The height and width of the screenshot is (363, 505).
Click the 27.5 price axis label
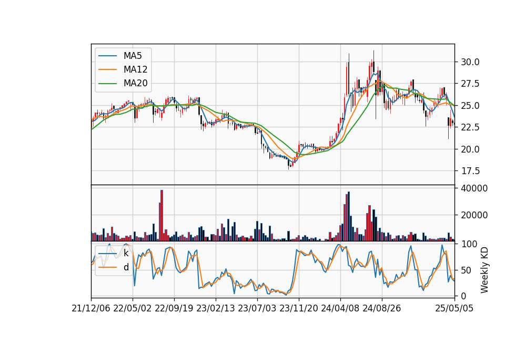[x=470, y=84]
